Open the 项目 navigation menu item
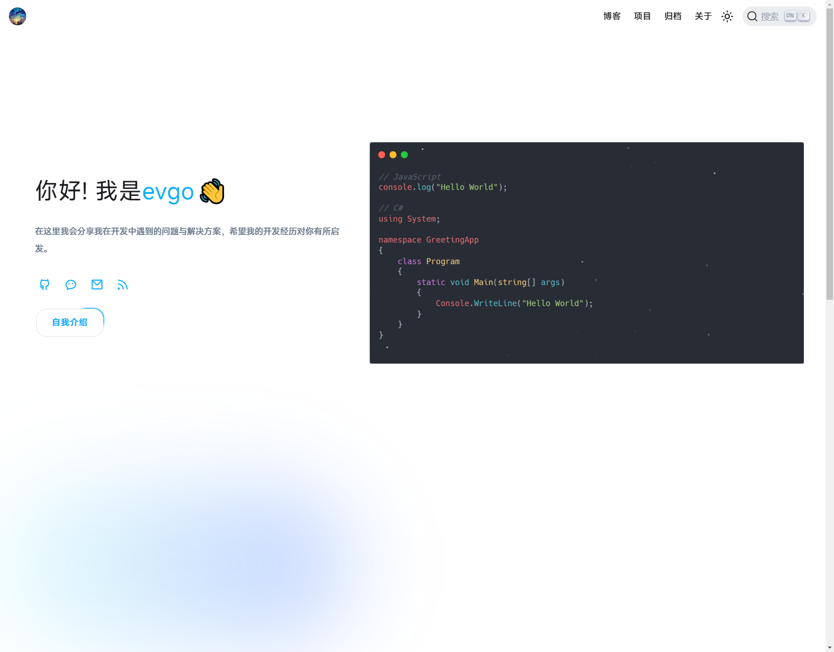The width and height of the screenshot is (834, 652). pyautogui.click(x=642, y=16)
